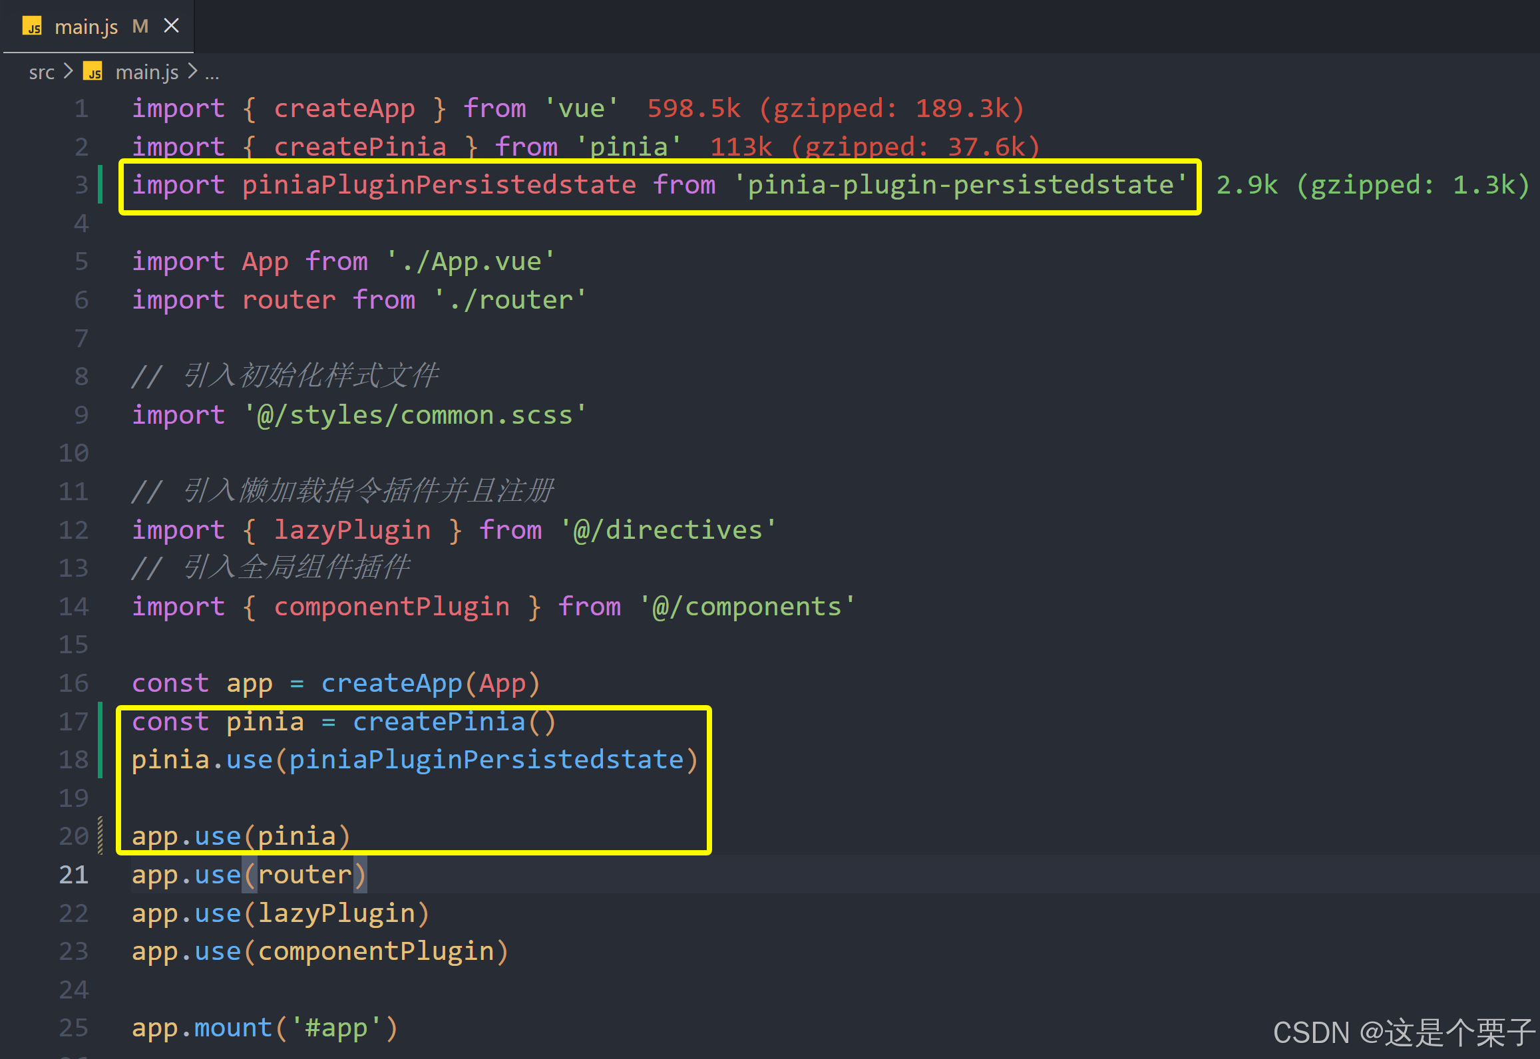Click the src breadcrumb segment
Viewport: 1540px width, 1059px height.
41,72
